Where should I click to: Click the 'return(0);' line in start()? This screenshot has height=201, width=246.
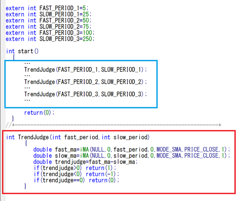click(x=39, y=113)
